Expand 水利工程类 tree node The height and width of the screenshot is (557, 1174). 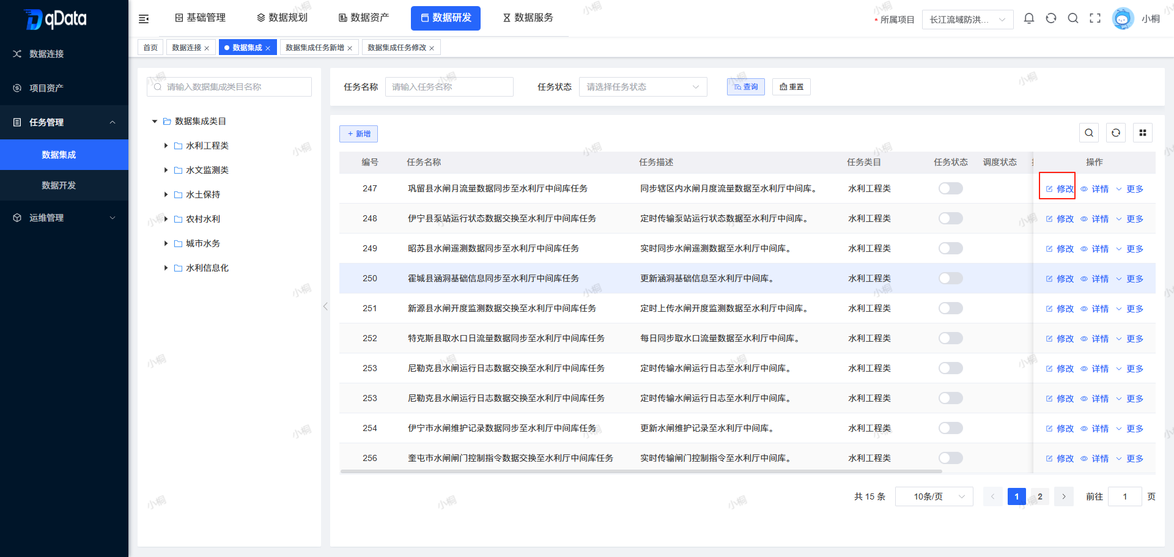[166, 146]
